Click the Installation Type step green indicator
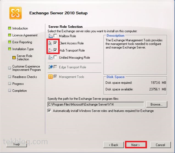Image resolution: width=175 pixels, height=153 pixels. coord(10,49)
